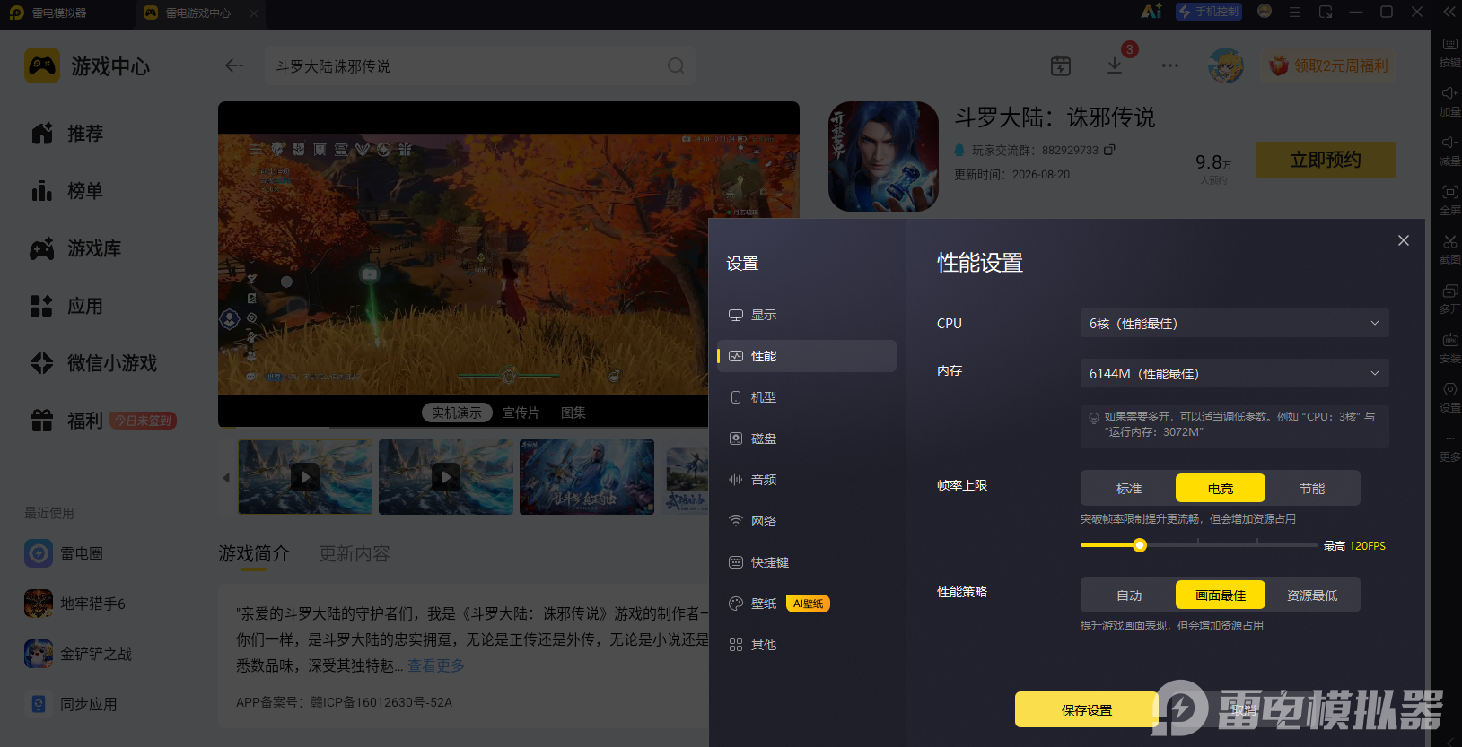Open downloads with the badge icon
1462x747 pixels.
(x=1115, y=65)
